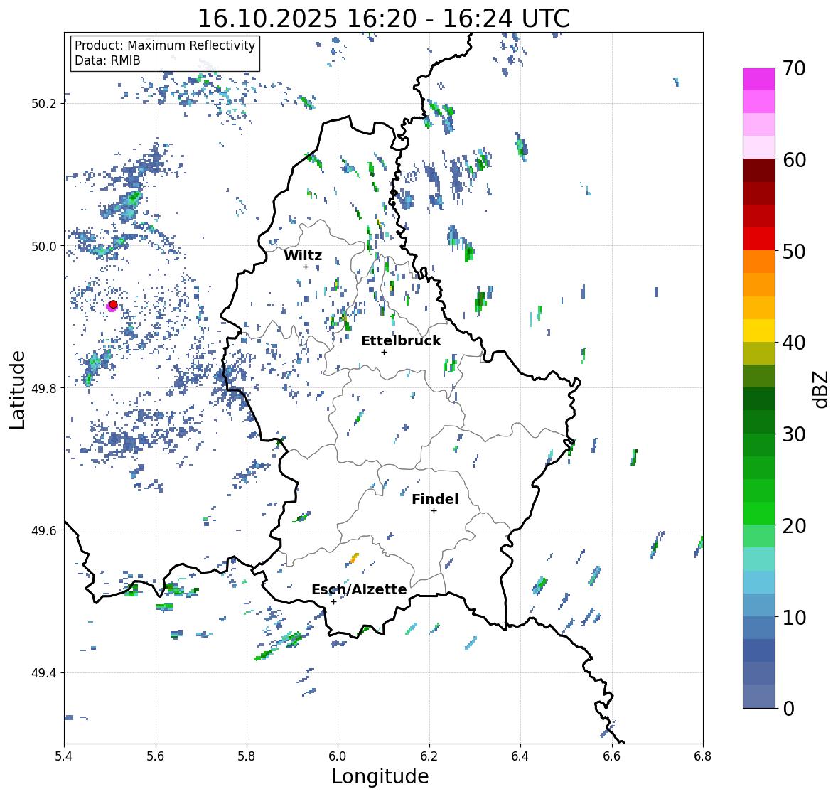Click the longitude tick label 5.8

click(x=247, y=756)
